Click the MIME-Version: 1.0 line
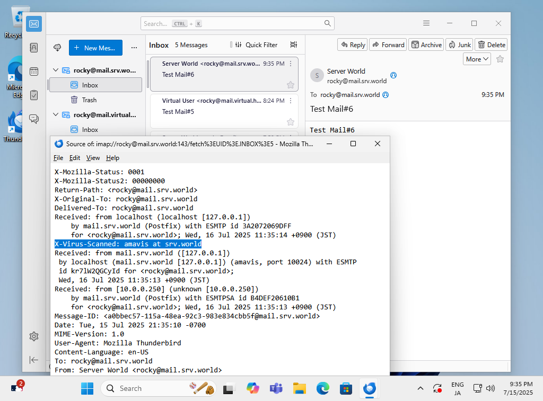Viewport: 543px width, 401px height. click(x=89, y=334)
